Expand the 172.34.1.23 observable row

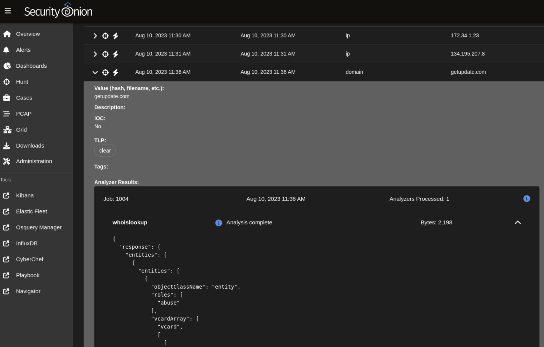tap(95, 36)
